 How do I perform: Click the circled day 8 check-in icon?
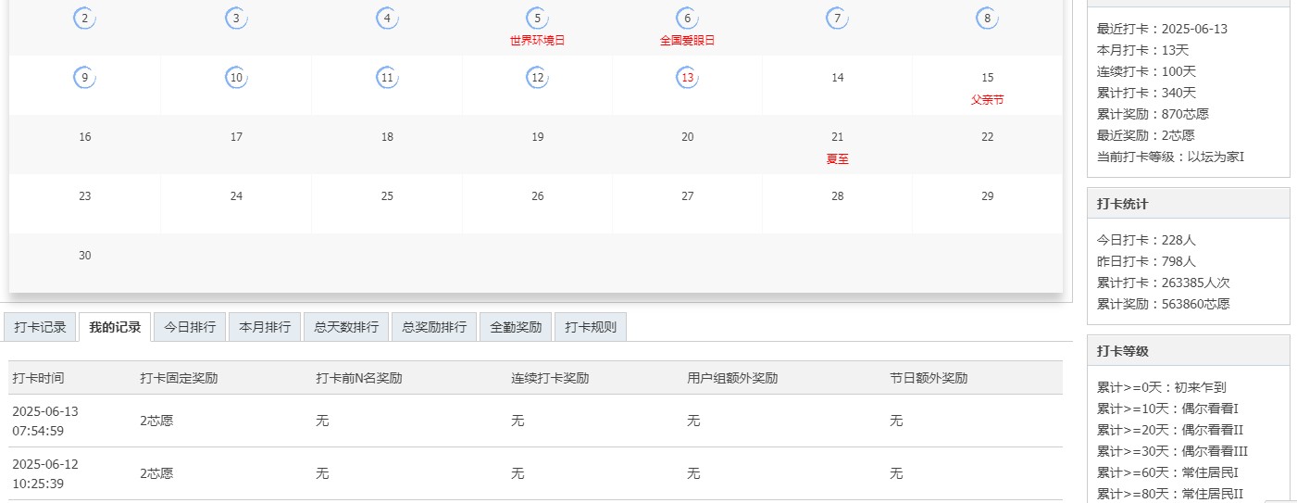[x=988, y=19]
